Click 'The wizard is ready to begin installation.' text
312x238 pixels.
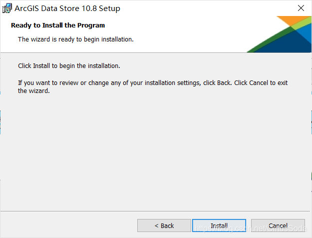click(75, 39)
